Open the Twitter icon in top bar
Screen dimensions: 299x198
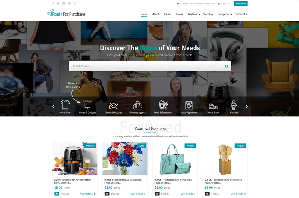coord(58,3)
